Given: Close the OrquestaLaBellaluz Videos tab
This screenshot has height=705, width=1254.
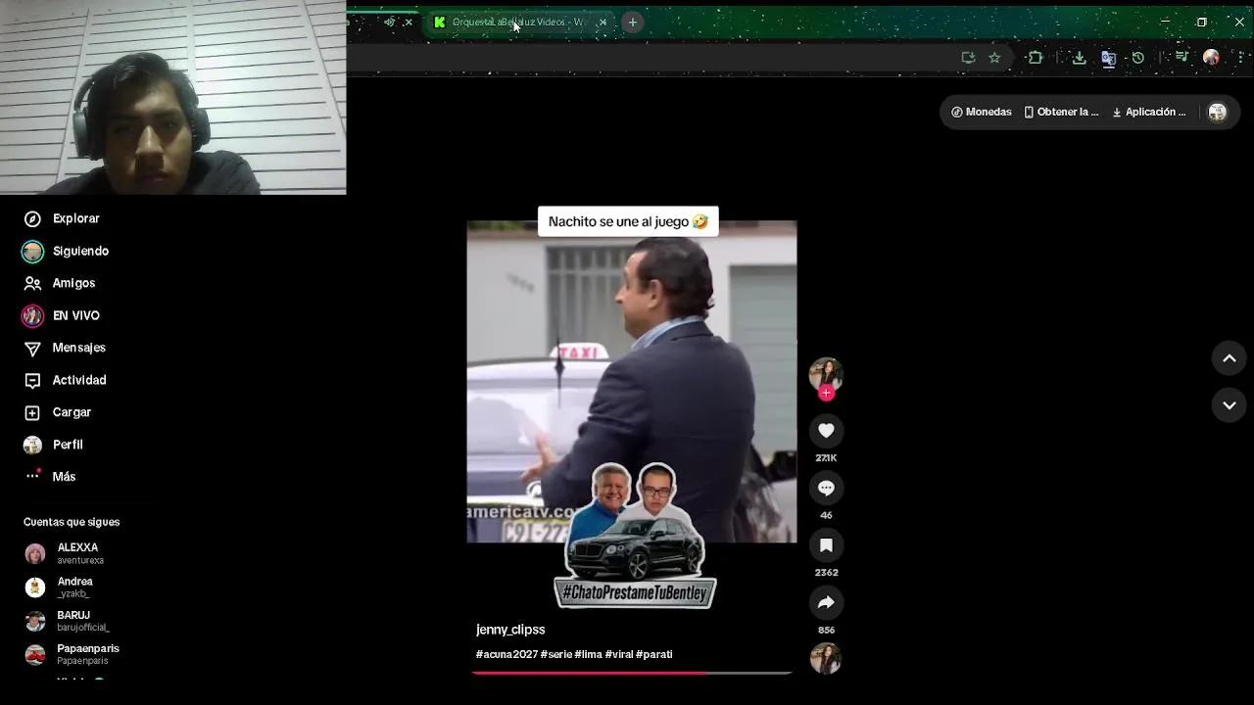Looking at the screenshot, I should [603, 22].
